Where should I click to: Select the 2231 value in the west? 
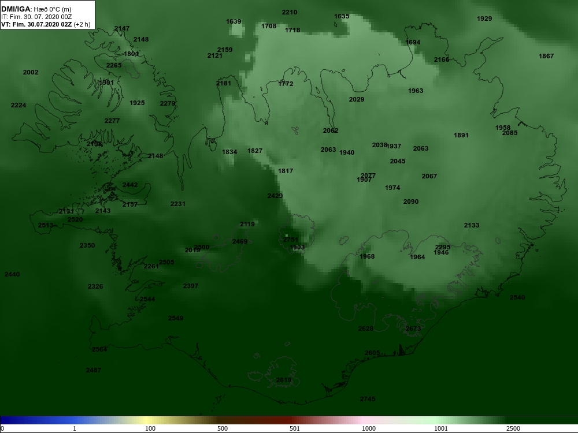(x=177, y=204)
